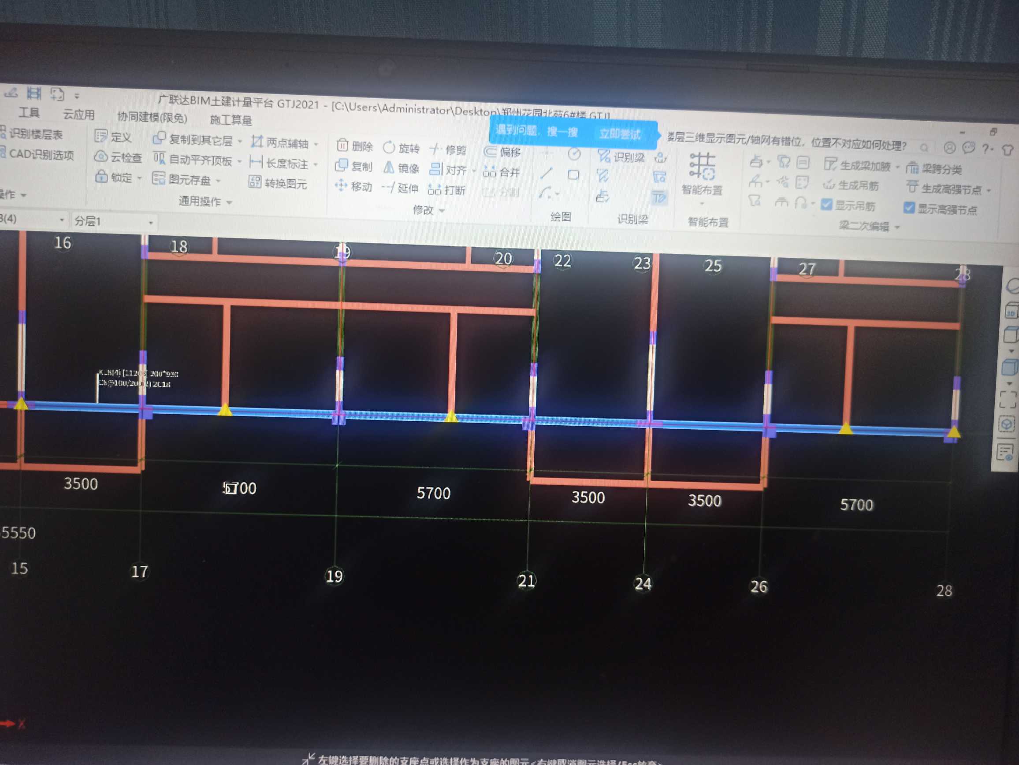Image resolution: width=1019 pixels, height=765 pixels.
Task: Click the 生成梁加腋 button
Action: coord(857,164)
